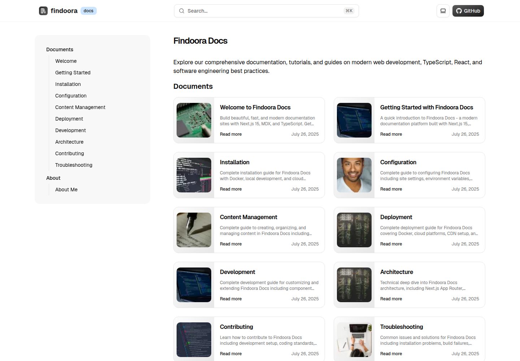
Task: Select Architecture in the sidebar
Action: point(69,142)
